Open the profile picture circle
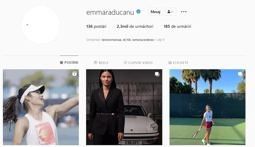The height and width of the screenshot is (147, 255). [x=41, y=25]
